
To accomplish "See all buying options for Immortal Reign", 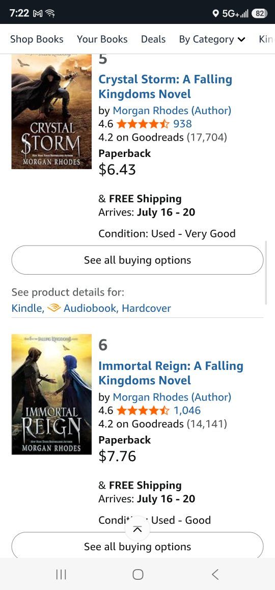I will (x=137, y=546).
